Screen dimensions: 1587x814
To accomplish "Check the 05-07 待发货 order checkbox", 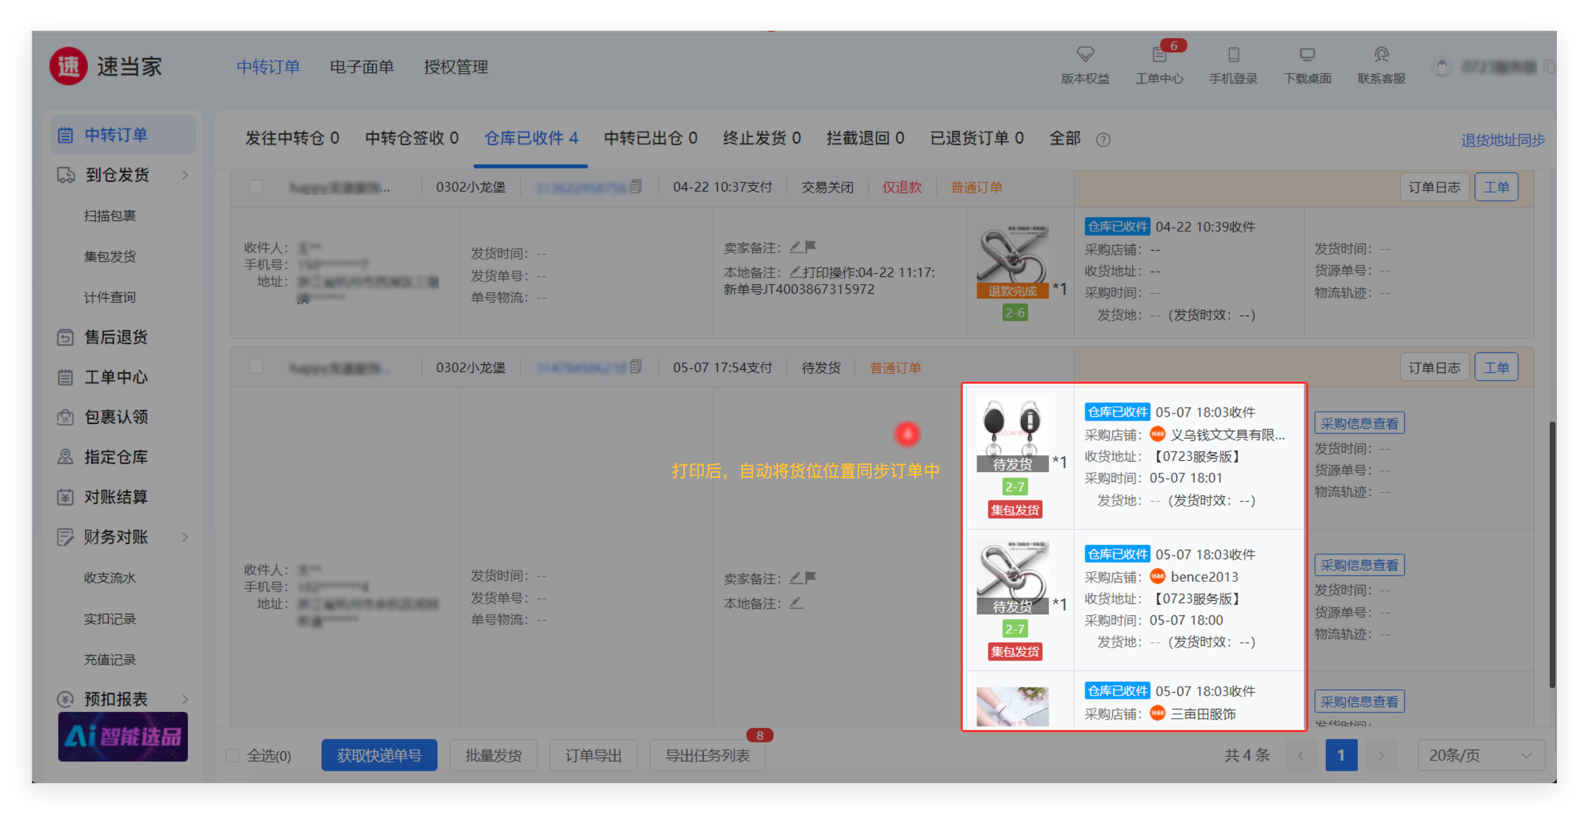I will point(256,367).
